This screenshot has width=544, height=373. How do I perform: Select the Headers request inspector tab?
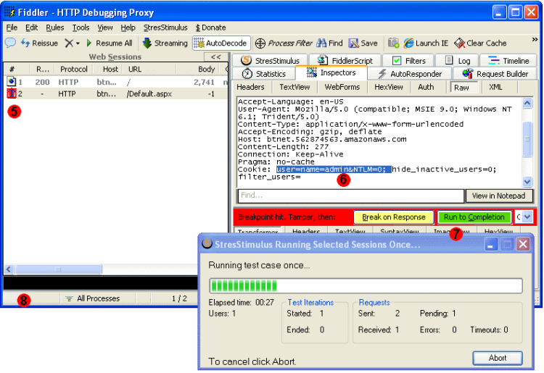(250, 87)
